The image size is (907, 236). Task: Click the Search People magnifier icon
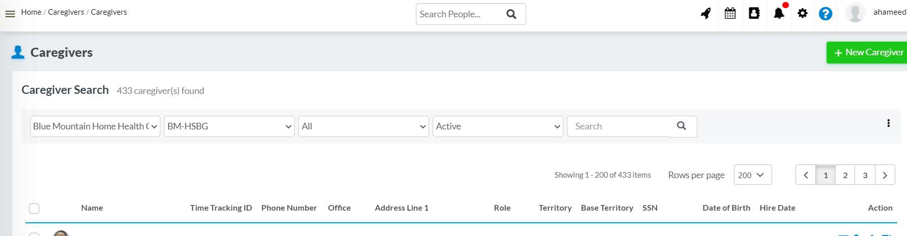coord(512,14)
